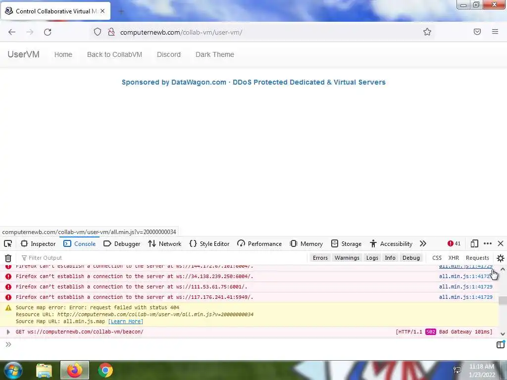
Task: Toggle the Errors filter
Action: pos(320,258)
